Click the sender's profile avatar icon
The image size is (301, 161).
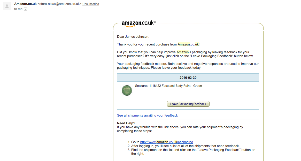tap(7, 6)
